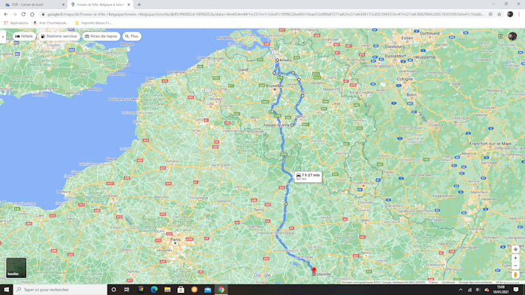View site security lock info
Image resolution: width=525 pixels, height=295 pixels.
pos(43,14)
